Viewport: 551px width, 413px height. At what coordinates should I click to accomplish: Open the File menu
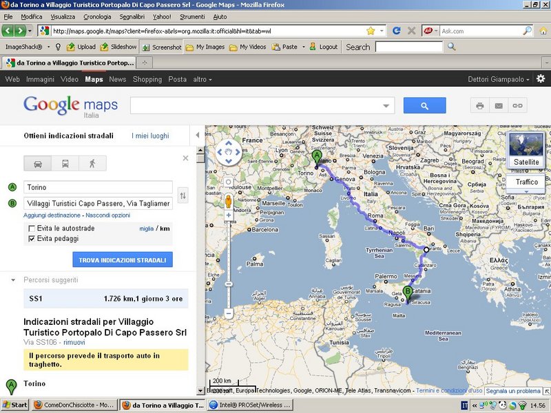point(8,17)
